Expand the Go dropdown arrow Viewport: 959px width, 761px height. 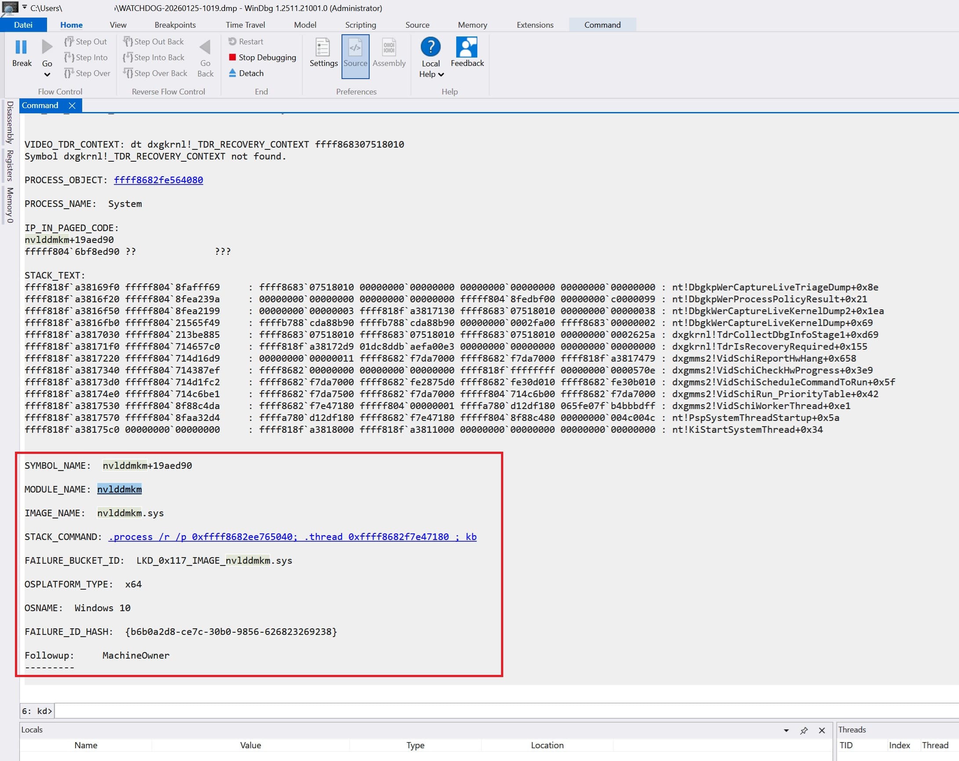tap(47, 75)
